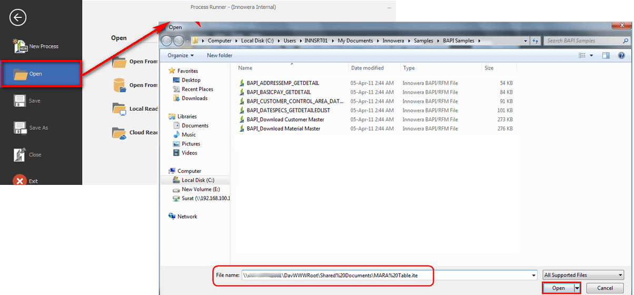Go back in the Open dialog
The height and width of the screenshot is (295, 634).
[x=167, y=41]
